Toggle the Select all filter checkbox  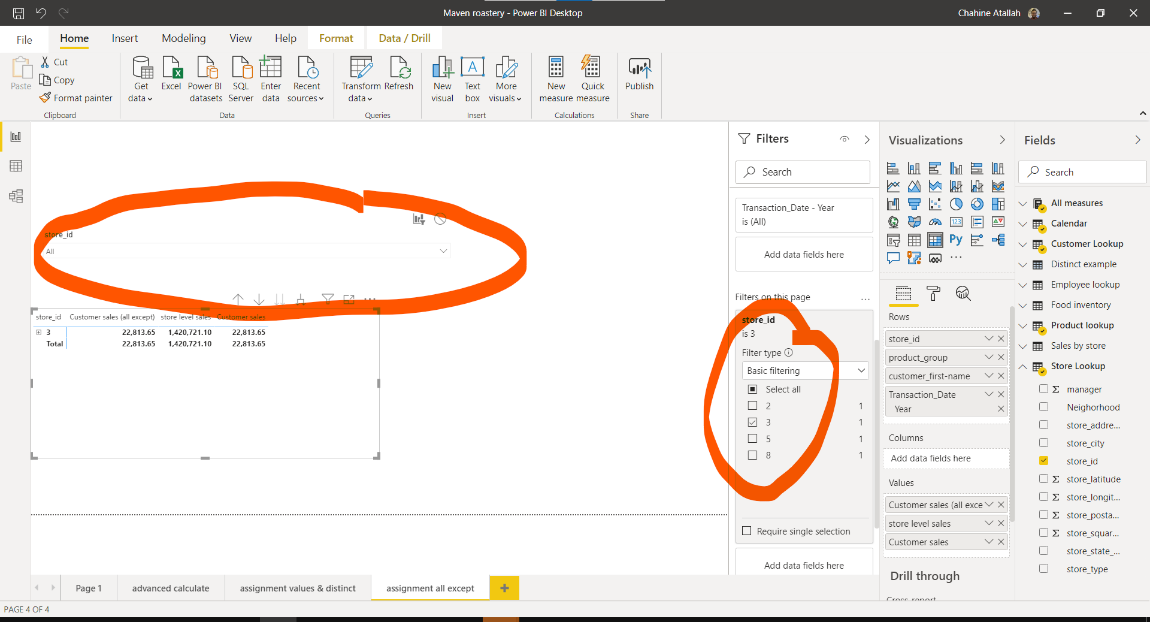(752, 389)
